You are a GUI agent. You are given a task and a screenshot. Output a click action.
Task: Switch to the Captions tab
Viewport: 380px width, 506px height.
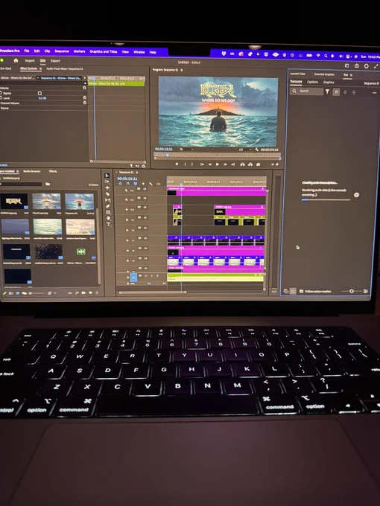tap(312, 82)
